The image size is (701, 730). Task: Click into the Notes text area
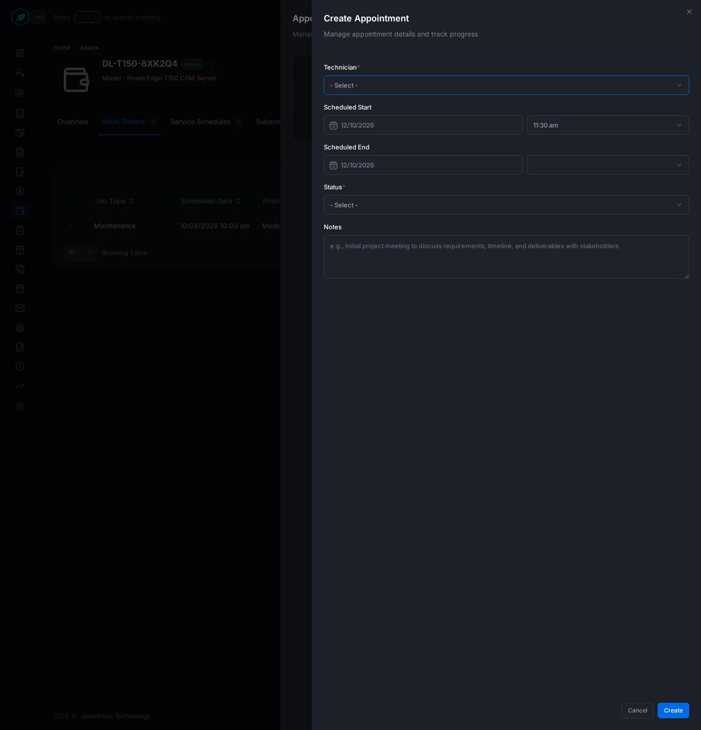pos(506,257)
